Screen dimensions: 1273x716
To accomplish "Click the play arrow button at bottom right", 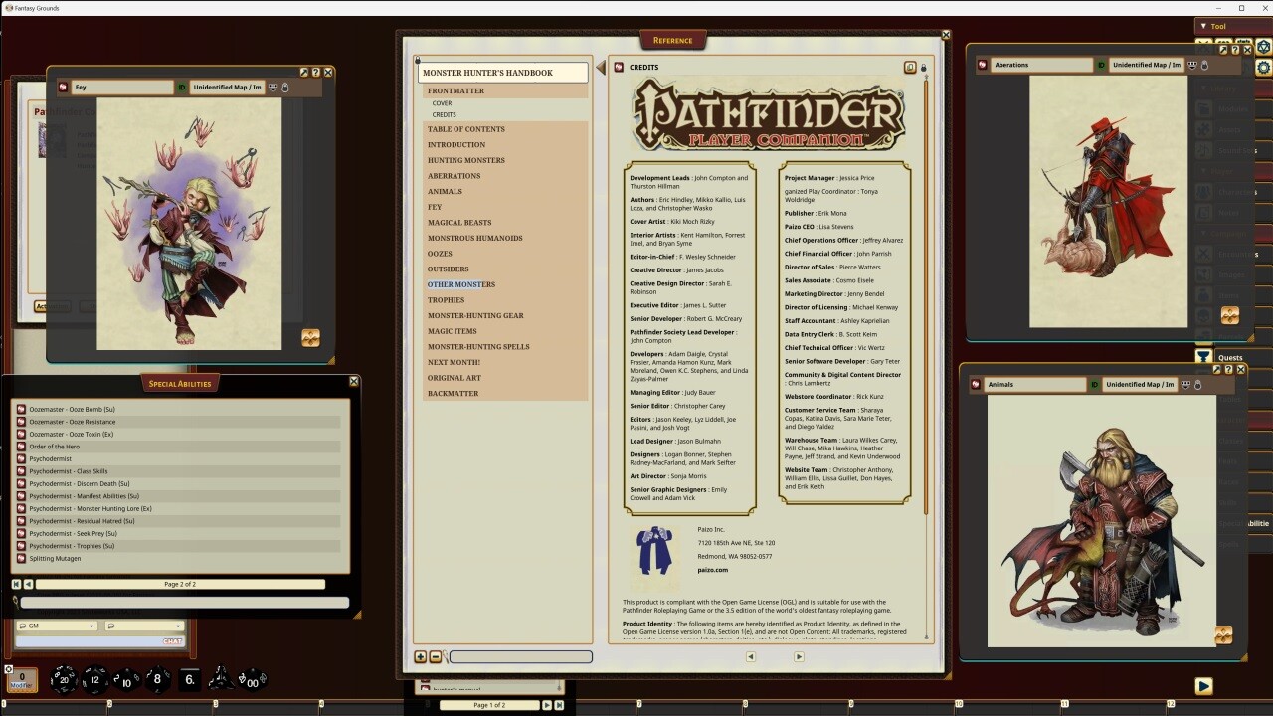I will (x=1203, y=686).
